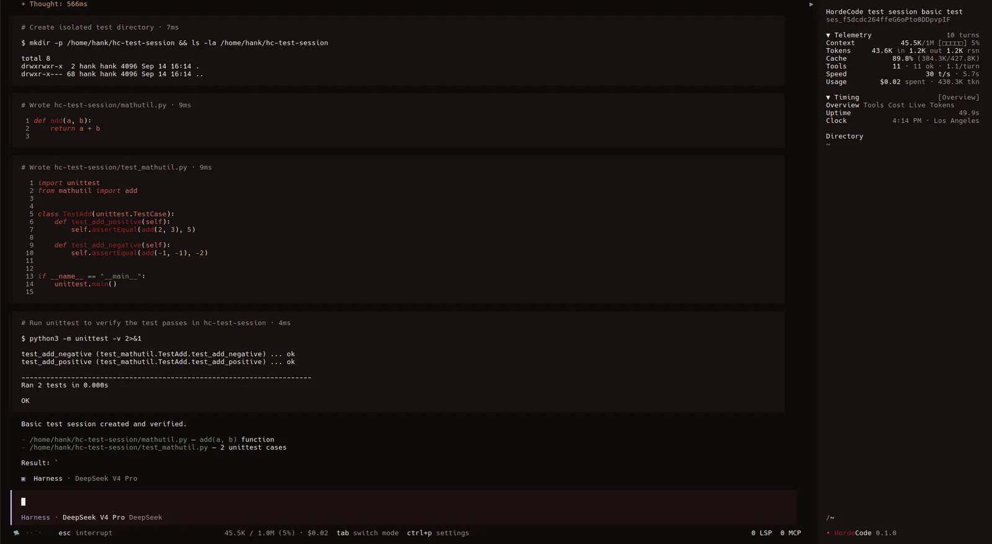Click the esc interrupt hint
Image resolution: width=992 pixels, height=544 pixels.
click(86, 533)
